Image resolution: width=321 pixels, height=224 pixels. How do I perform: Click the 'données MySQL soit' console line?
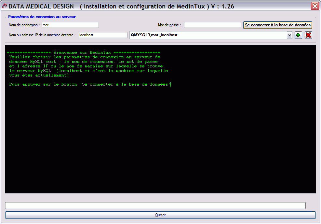[84, 62]
